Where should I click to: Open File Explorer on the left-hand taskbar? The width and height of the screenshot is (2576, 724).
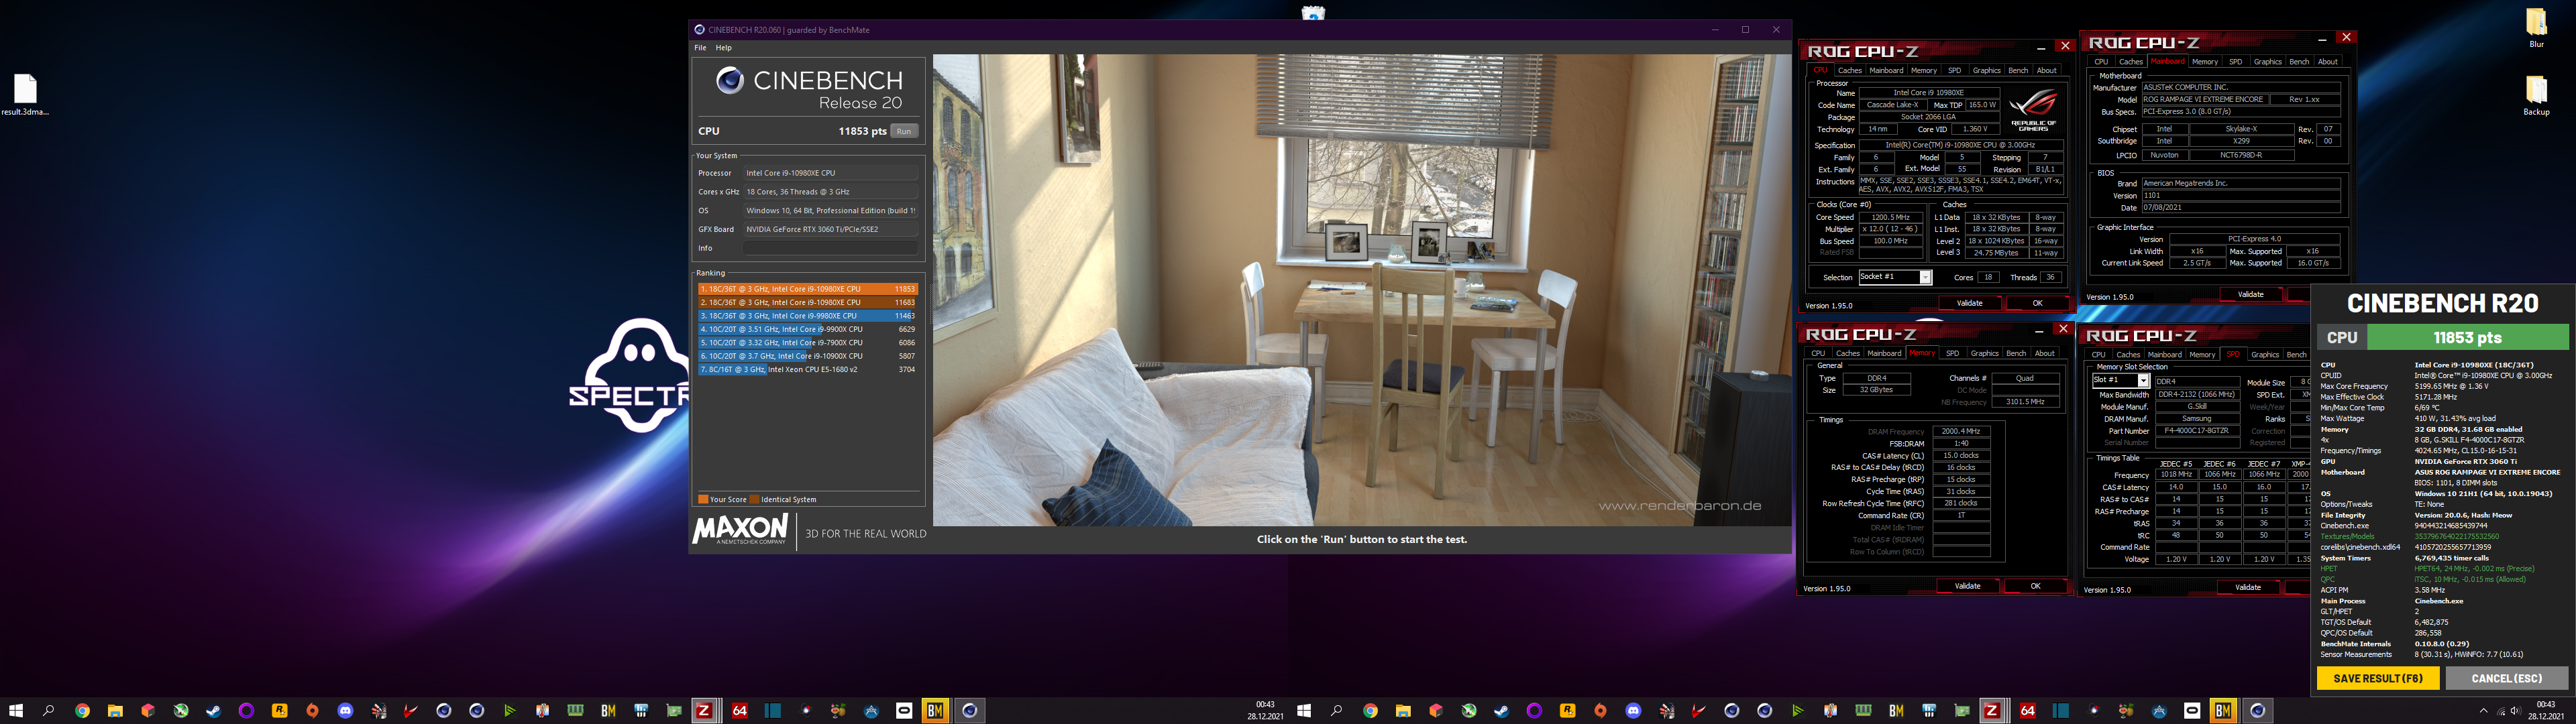coord(115,711)
